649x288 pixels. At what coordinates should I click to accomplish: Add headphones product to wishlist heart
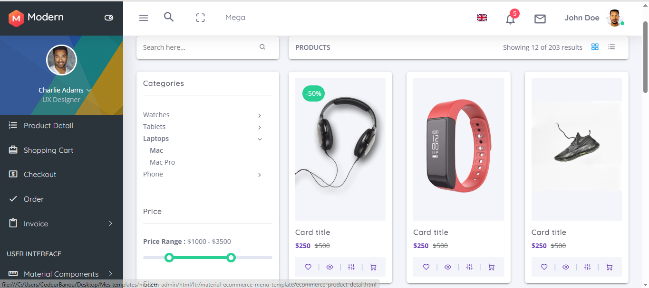[x=308, y=267]
